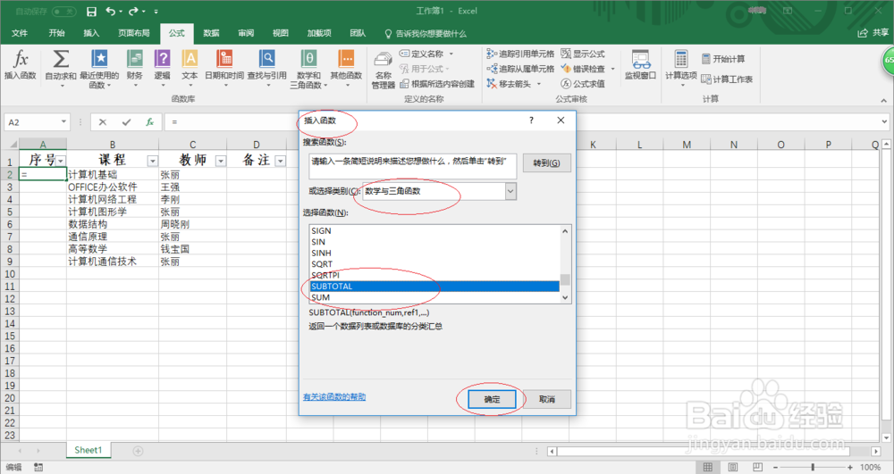Switch to Normal view in status bar
The height and width of the screenshot is (474, 894).
coord(707,467)
